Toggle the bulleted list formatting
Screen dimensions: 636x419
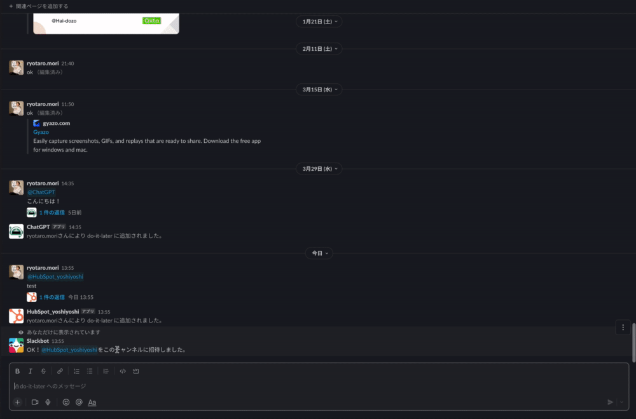coord(90,371)
